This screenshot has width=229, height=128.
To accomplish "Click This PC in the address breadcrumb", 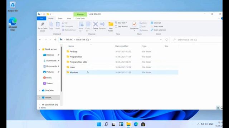I will click(x=69, y=39).
